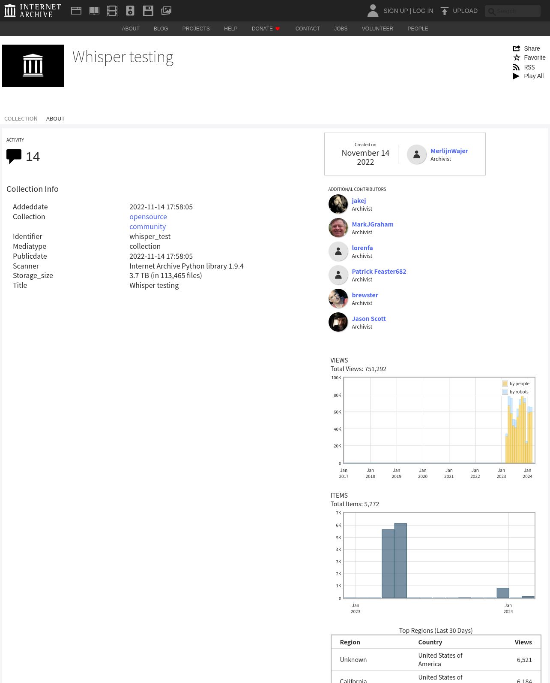The width and height of the screenshot is (550, 683).
Task: Click jakej's profile picture
Action: coord(338,204)
